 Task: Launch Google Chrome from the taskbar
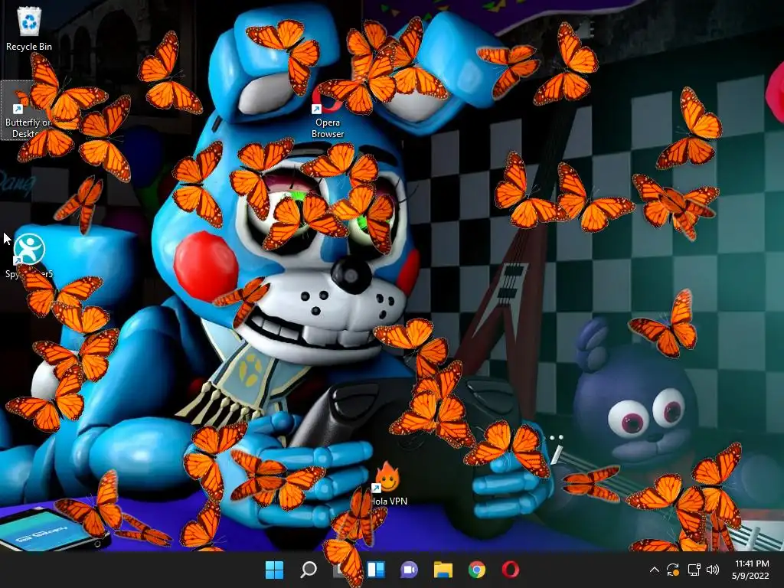[476, 570]
